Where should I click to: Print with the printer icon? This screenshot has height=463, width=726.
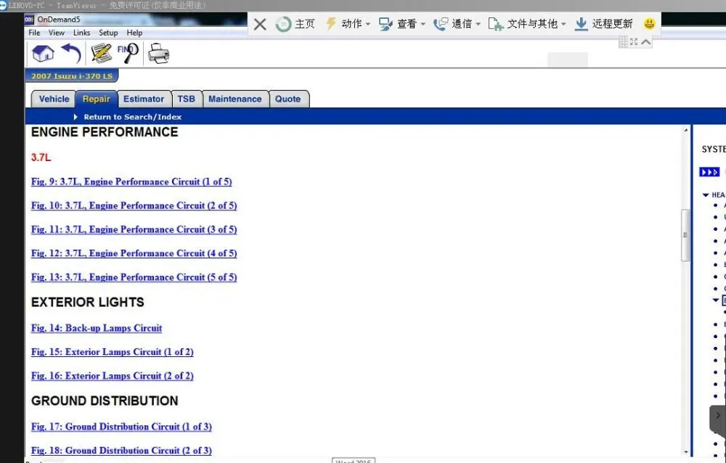point(158,54)
